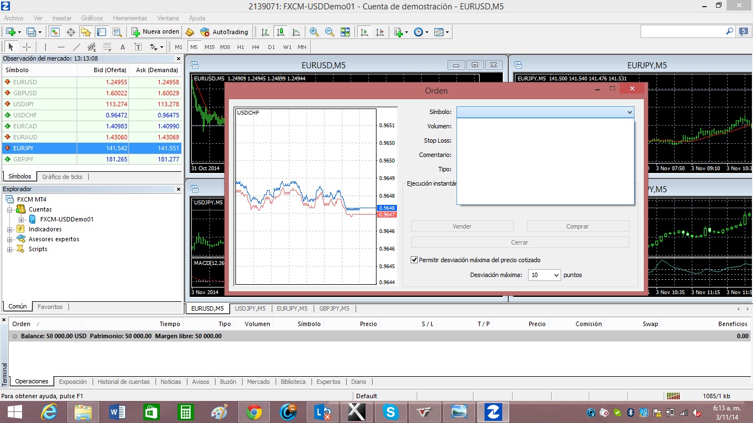Open Google Chrome from the taskbar
The image size is (753, 423).
[x=254, y=411]
